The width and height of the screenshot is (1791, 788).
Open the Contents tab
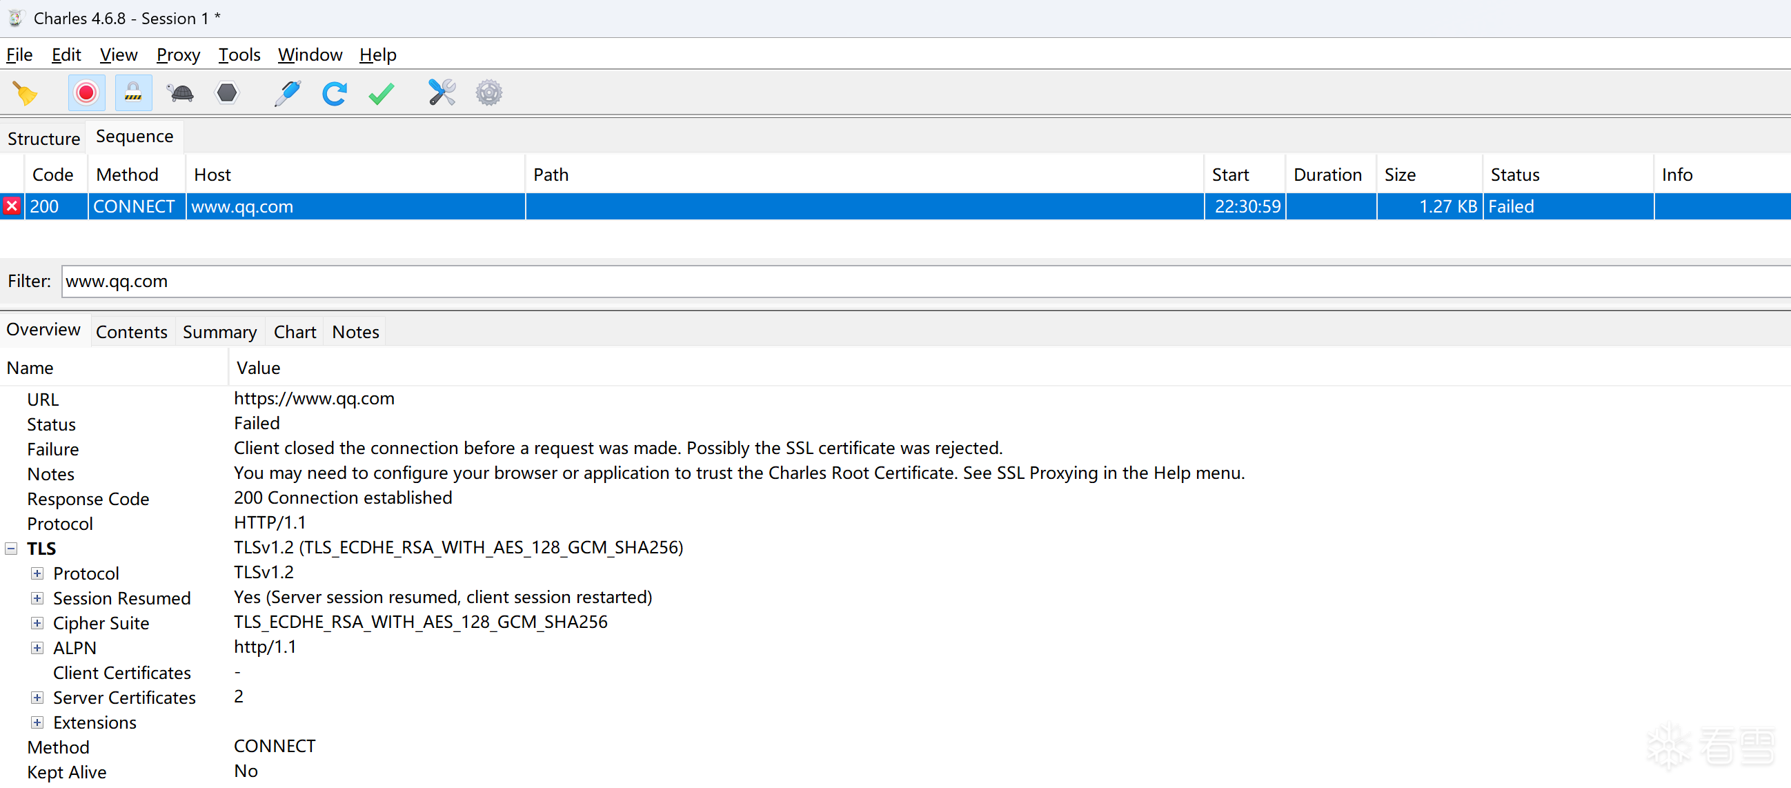click(x=131, y=332)
